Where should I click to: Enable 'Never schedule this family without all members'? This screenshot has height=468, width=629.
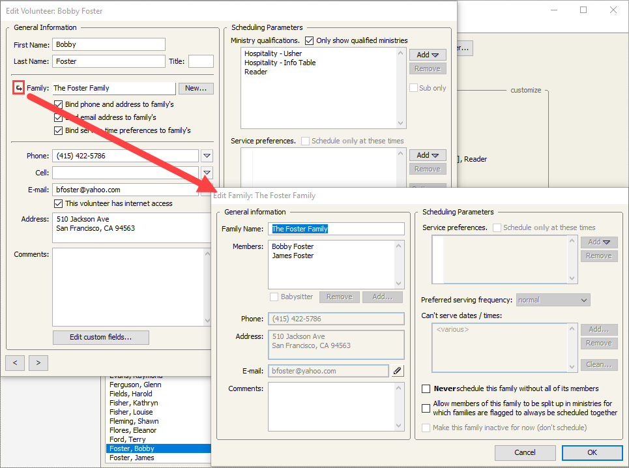point(426,388)
